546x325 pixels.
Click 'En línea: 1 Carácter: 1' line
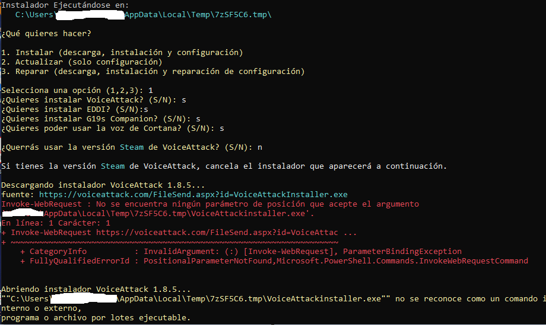(56, 223)
